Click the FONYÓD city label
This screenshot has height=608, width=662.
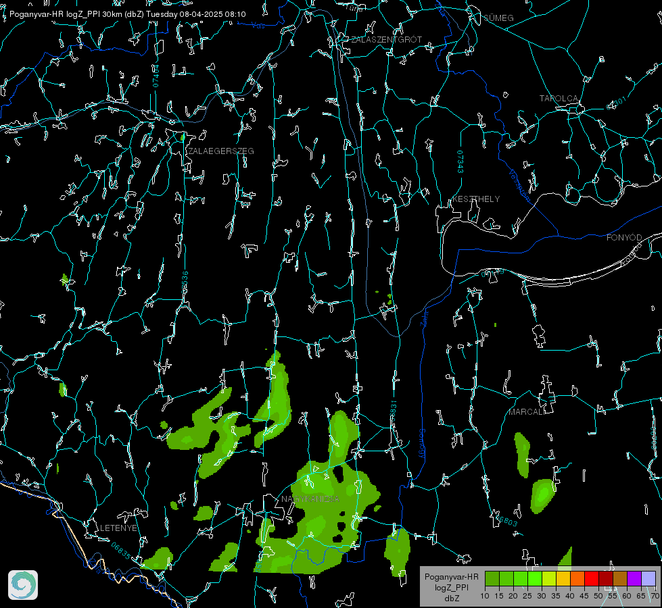click(624, 238)
